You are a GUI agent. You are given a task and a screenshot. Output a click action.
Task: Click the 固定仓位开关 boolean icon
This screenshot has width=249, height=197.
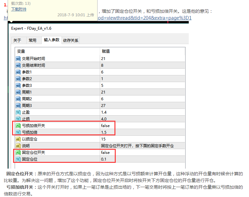pos(18,153)
